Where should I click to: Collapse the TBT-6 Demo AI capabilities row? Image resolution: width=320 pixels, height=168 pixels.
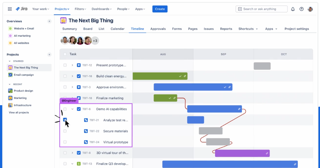72,109
